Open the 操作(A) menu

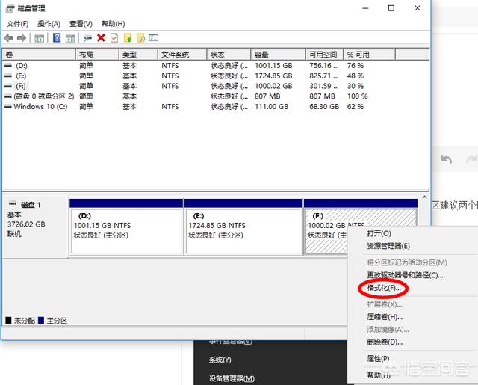[x=49, y=24]
